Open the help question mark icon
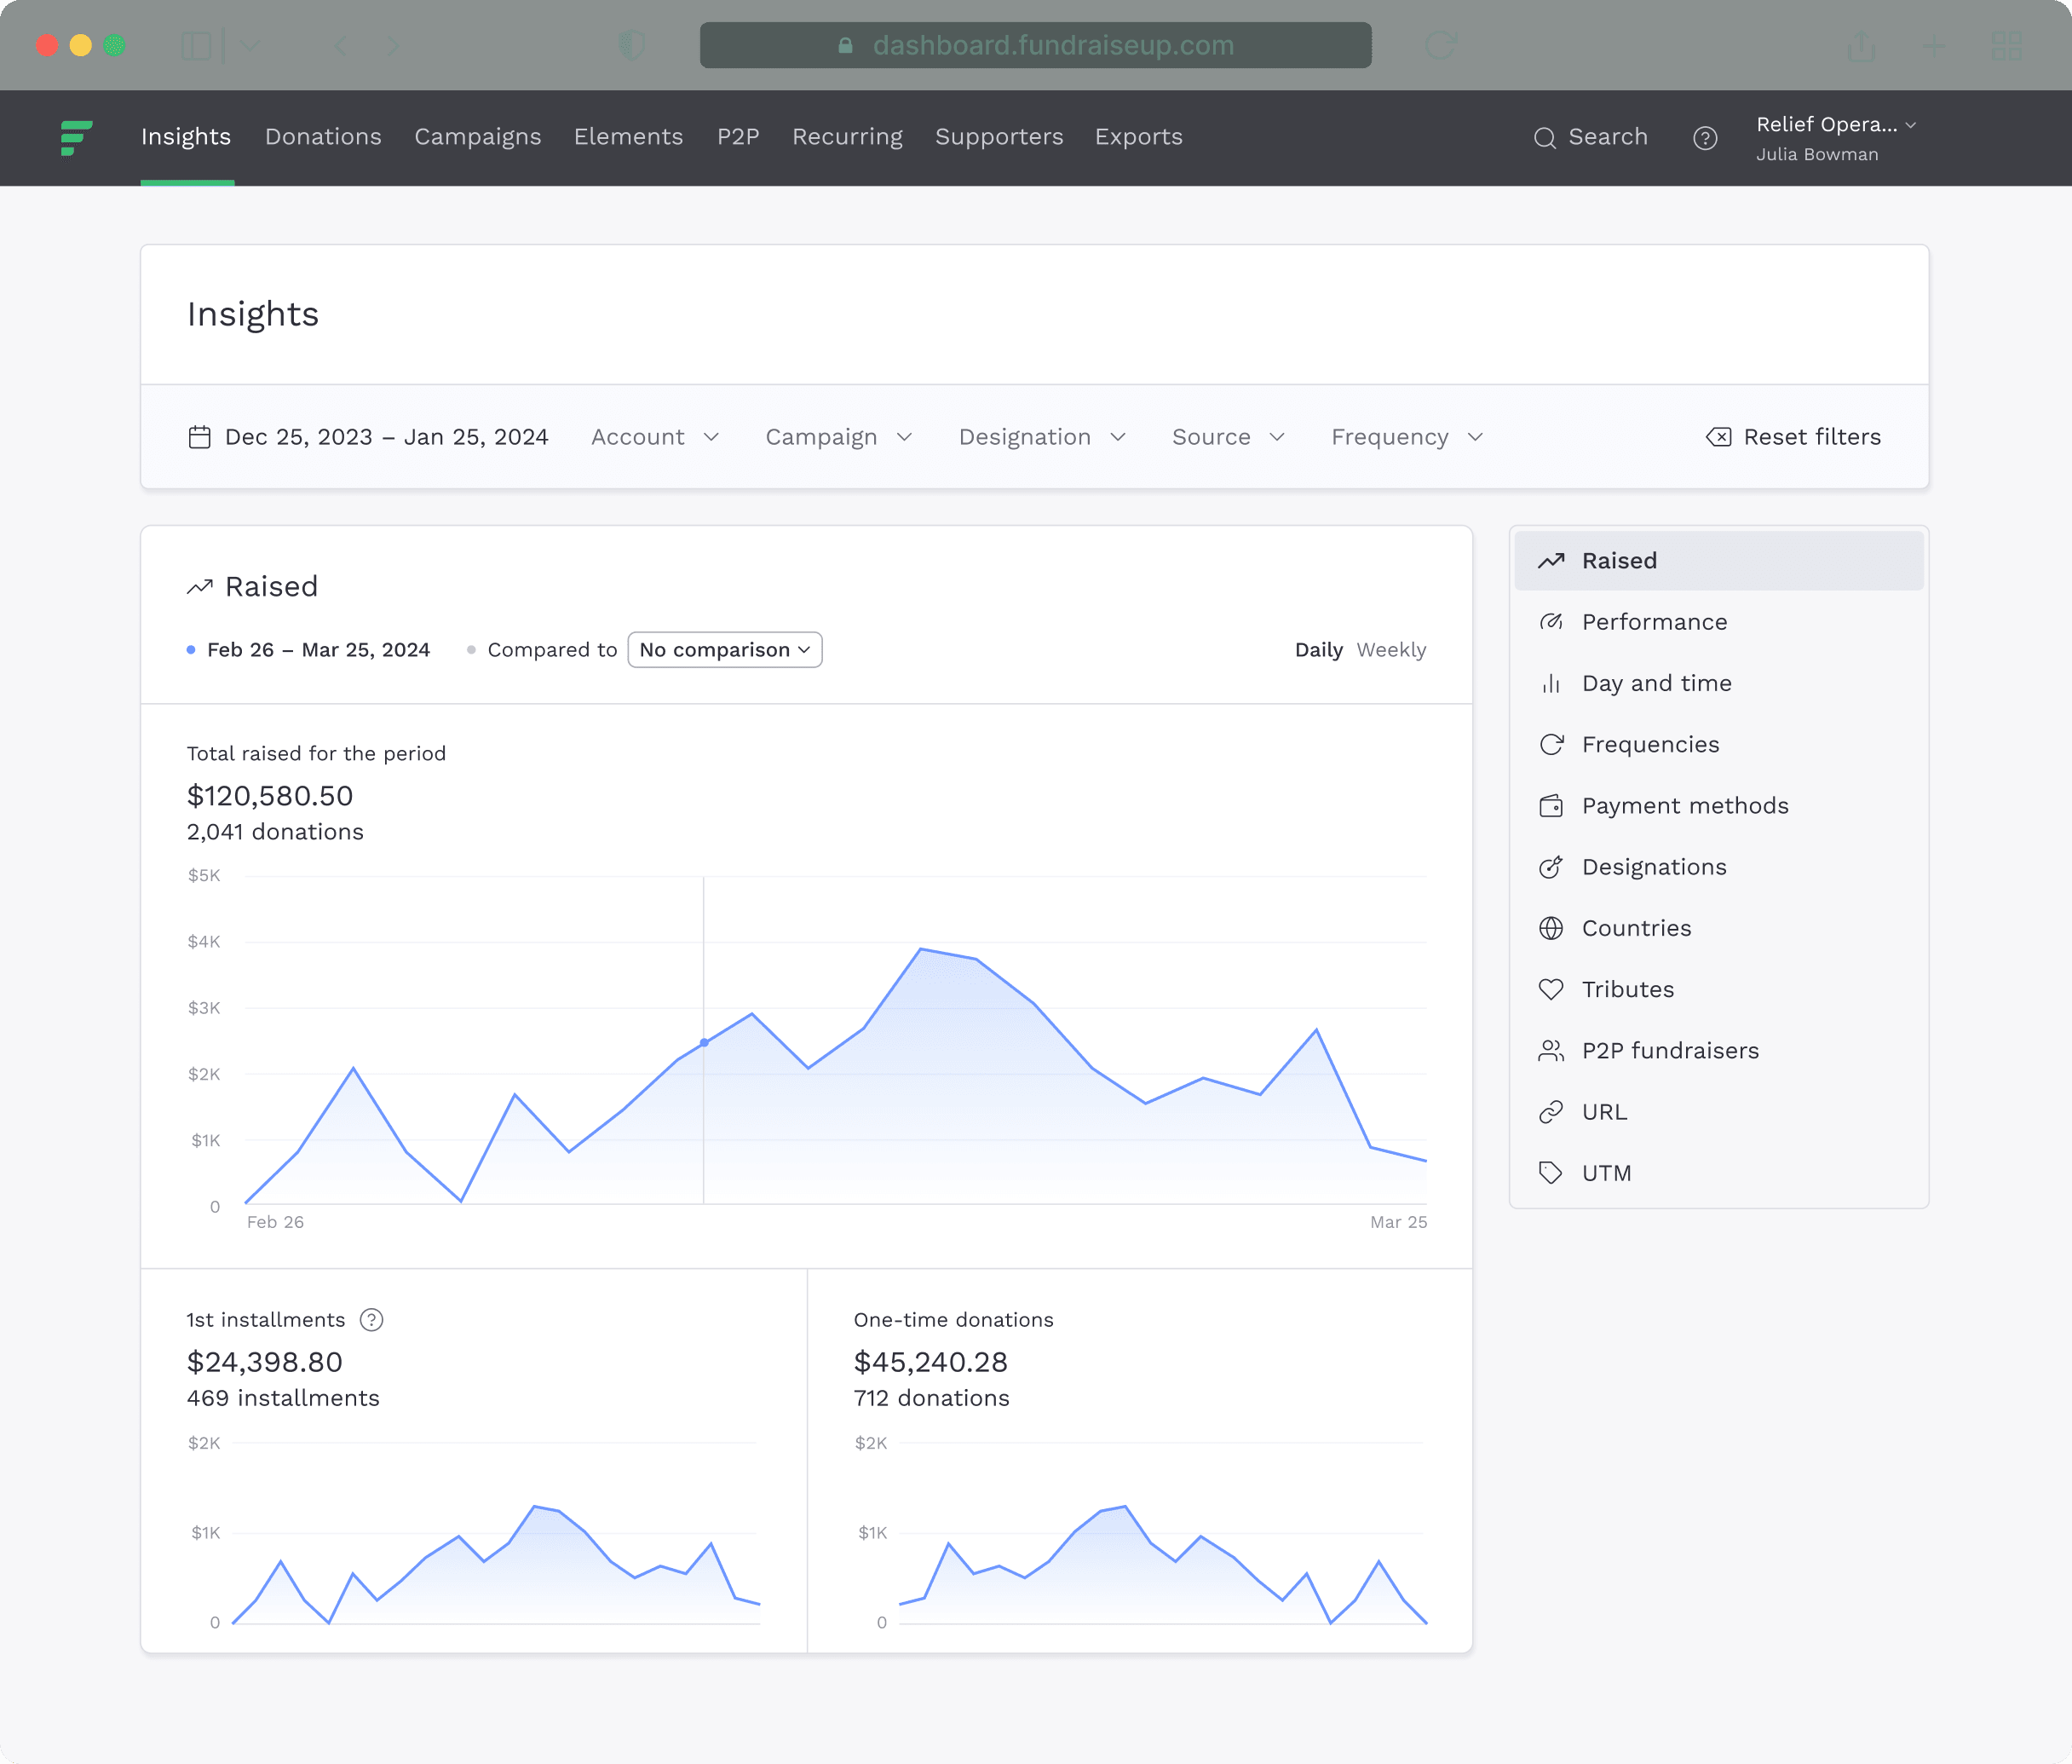Screen dimensions: 2072x1764 point(1705,138)
